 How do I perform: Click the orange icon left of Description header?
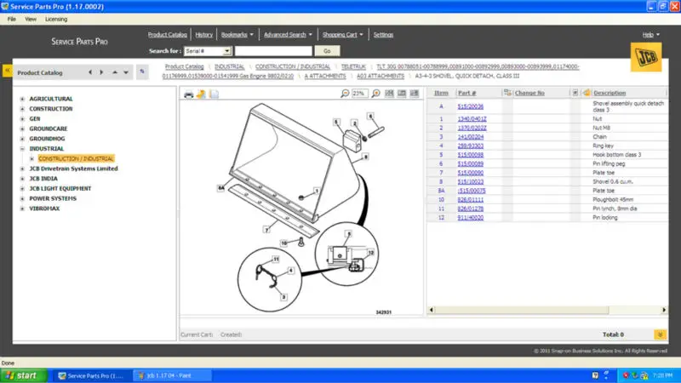[x=587, y=93]
